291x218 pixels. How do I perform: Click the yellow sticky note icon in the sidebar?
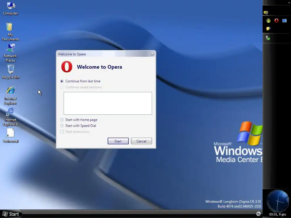point(268,29)
